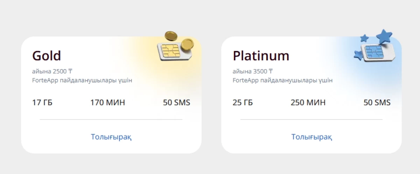Click the айына 2500 ₸ price text
The height and width of the screenshot is (174, 420).
tap(52, 71)
